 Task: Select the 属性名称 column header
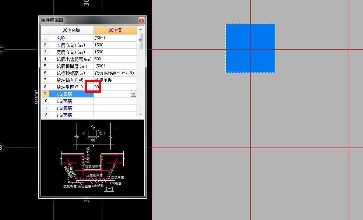tap(71, 30)
